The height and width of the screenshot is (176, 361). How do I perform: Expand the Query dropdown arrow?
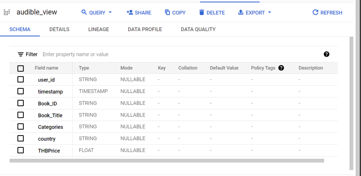point(110,12)
